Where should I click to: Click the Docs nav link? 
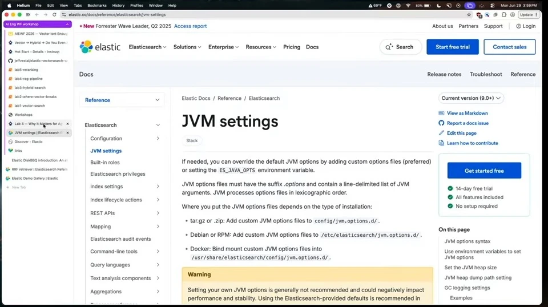point(312,47)
